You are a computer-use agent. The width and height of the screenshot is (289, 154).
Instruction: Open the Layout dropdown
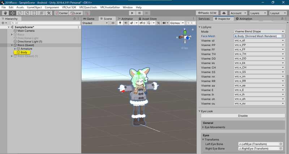click(278, 13)
